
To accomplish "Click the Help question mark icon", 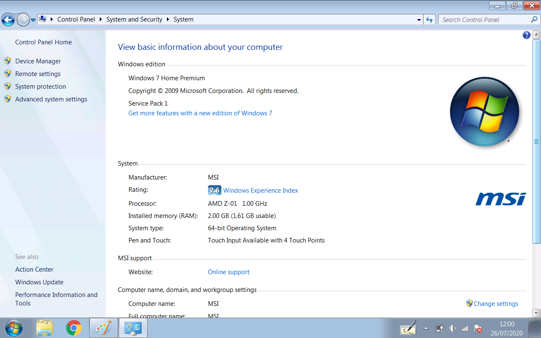I will [x=526, y=35].
